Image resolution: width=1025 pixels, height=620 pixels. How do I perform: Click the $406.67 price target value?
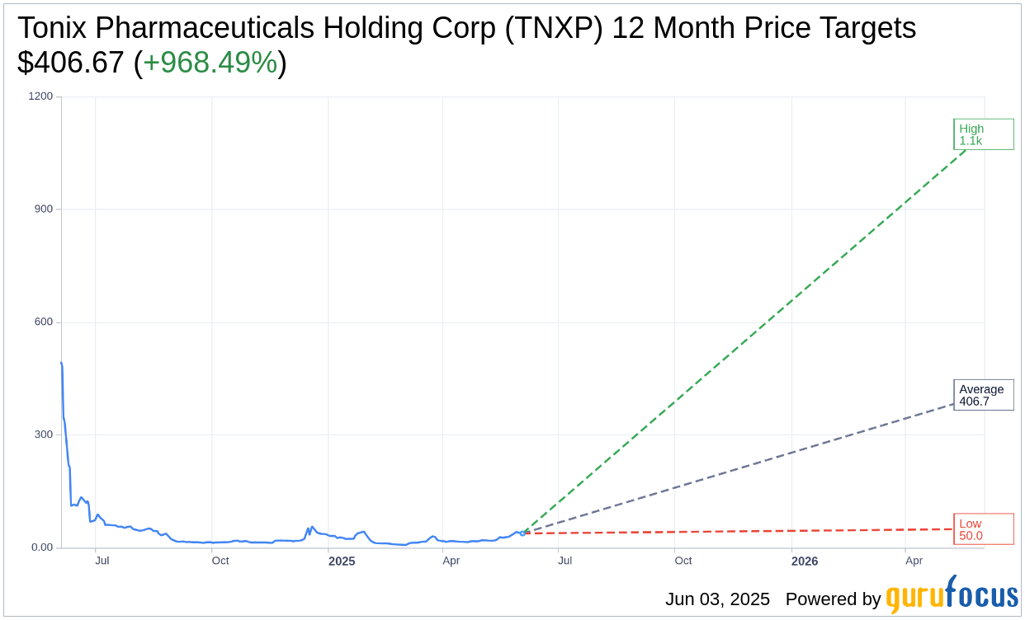pyautogui.click(x=71, y=63)
